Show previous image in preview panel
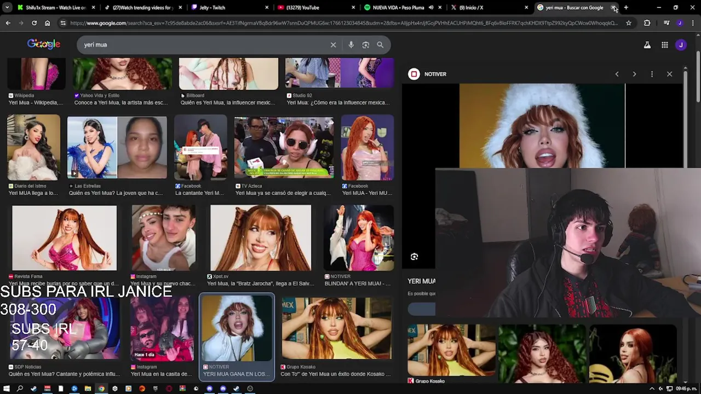This screenshot has width=701, height=394. [617, 74]
